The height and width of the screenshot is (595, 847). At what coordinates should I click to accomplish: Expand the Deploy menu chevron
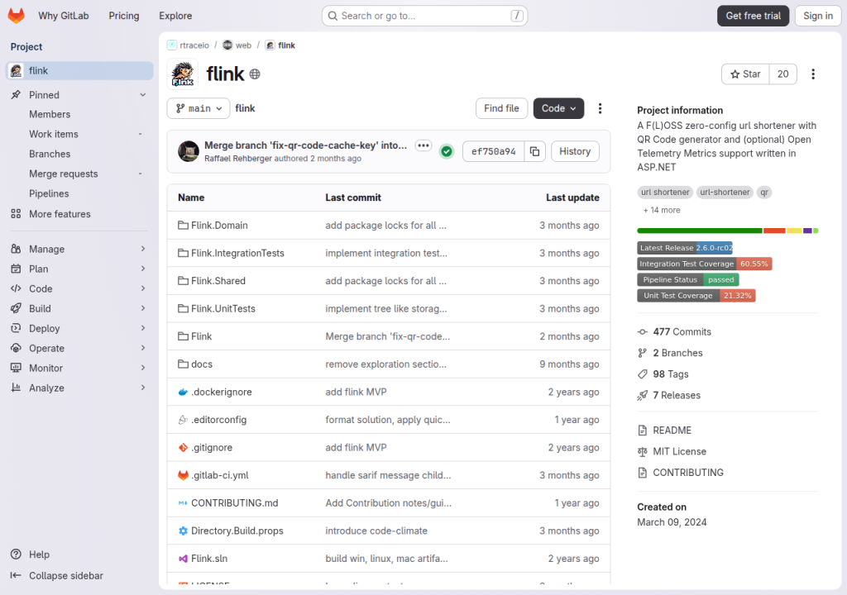pyautogui.click(x=142, y=328)
